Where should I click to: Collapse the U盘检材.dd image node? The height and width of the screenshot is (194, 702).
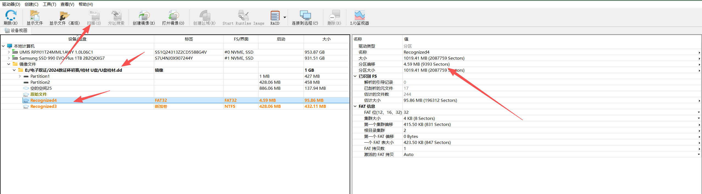click(14, 70)
